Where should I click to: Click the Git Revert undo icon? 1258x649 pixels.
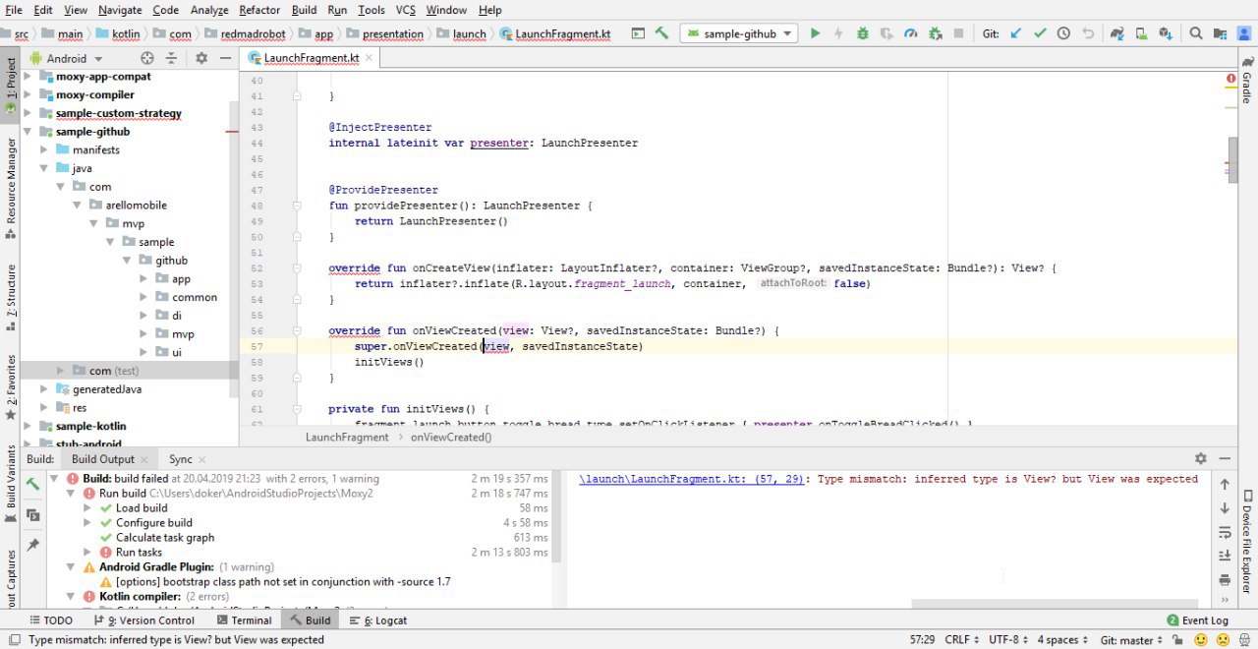point(1088,33)
